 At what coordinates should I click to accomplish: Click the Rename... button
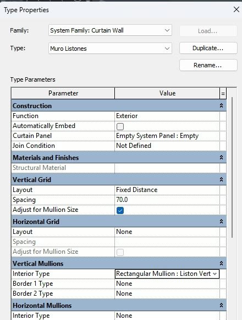click(208, 65)
